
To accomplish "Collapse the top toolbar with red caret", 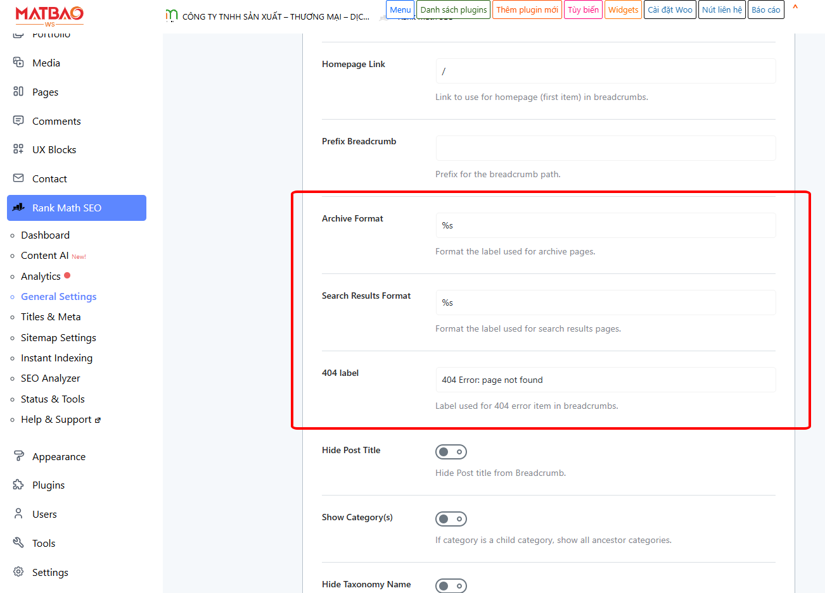I will tap(795, 8).
